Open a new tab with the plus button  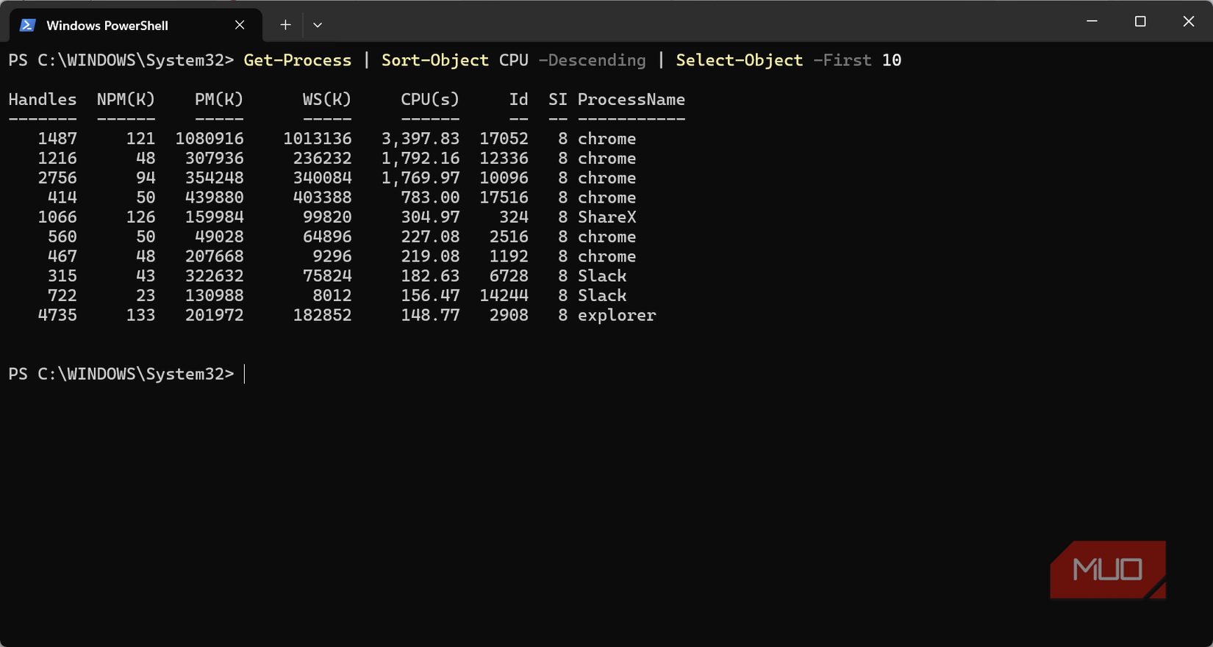285,25
